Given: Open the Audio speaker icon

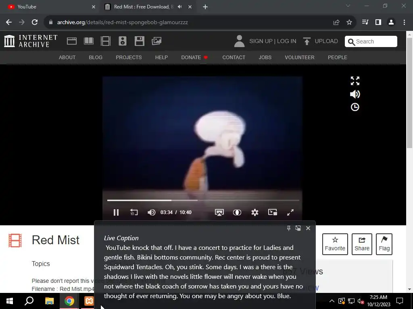Looking at the screenshot, I should [x=123, y=41].
